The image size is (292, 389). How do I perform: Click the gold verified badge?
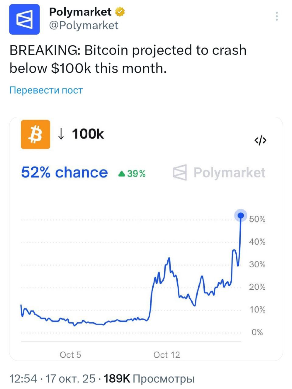pyautogui.click(x=120, y=12)
